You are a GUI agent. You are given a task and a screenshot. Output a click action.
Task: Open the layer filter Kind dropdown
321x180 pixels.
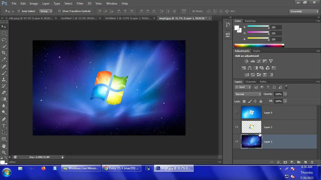[x=243, y=87]
